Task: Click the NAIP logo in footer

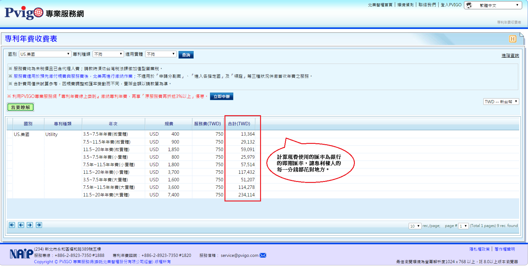Action: (21, 253)
